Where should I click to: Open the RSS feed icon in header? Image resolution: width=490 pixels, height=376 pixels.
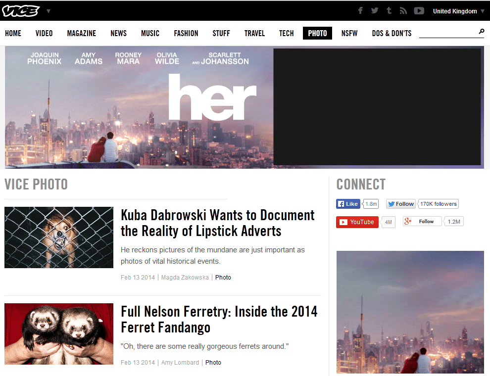(403, 11)
